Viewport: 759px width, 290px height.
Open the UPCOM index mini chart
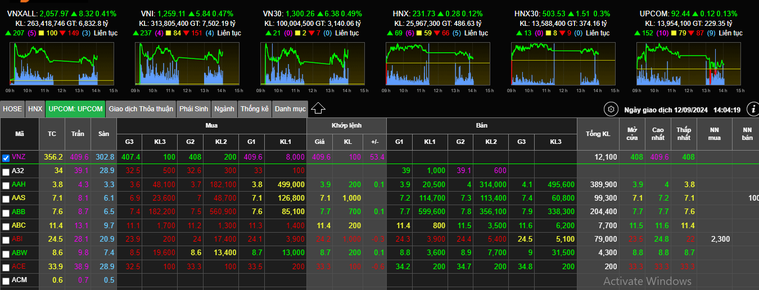pyautogui.click(x=689, y=65)
